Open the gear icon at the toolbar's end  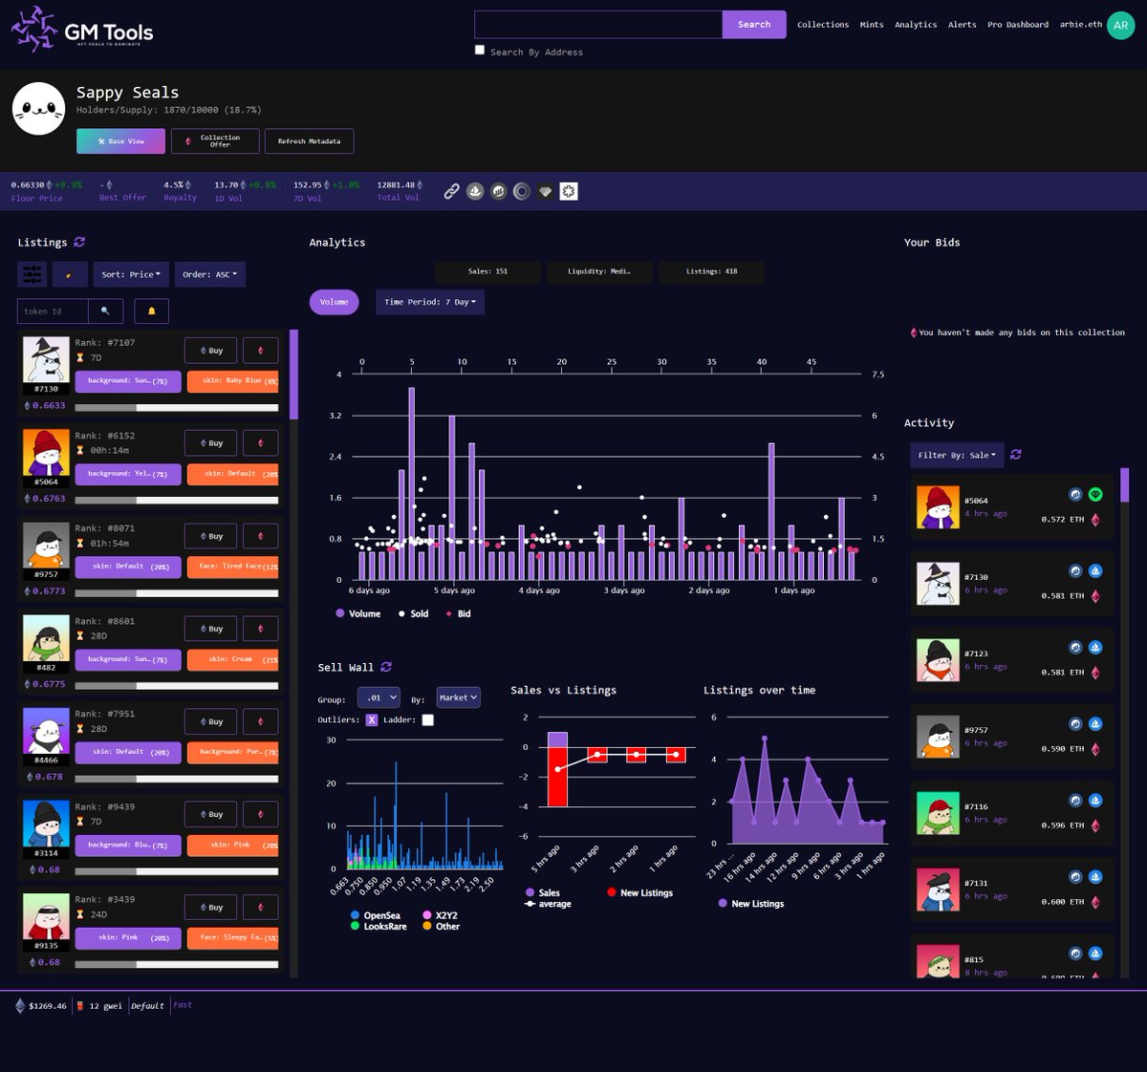tap(569, 191)
